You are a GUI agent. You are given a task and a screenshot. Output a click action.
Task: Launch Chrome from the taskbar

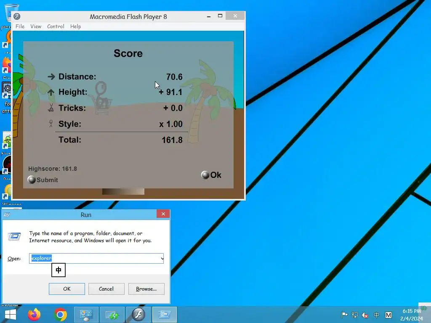tap(61, 315)
